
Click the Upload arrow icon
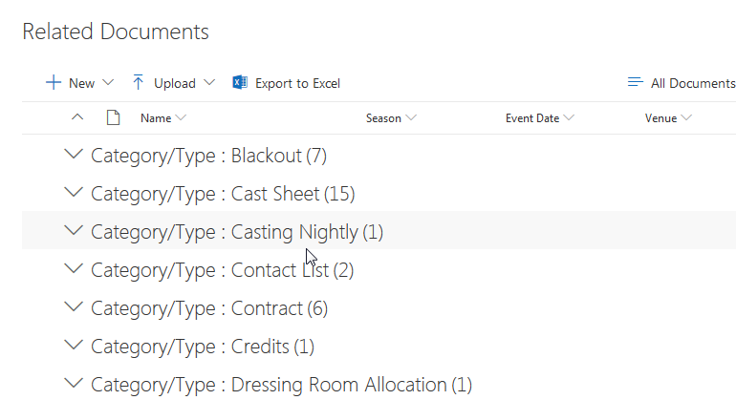(139, 83)
